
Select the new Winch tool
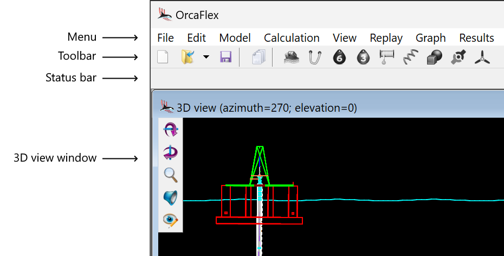click(x=387, y=57)
